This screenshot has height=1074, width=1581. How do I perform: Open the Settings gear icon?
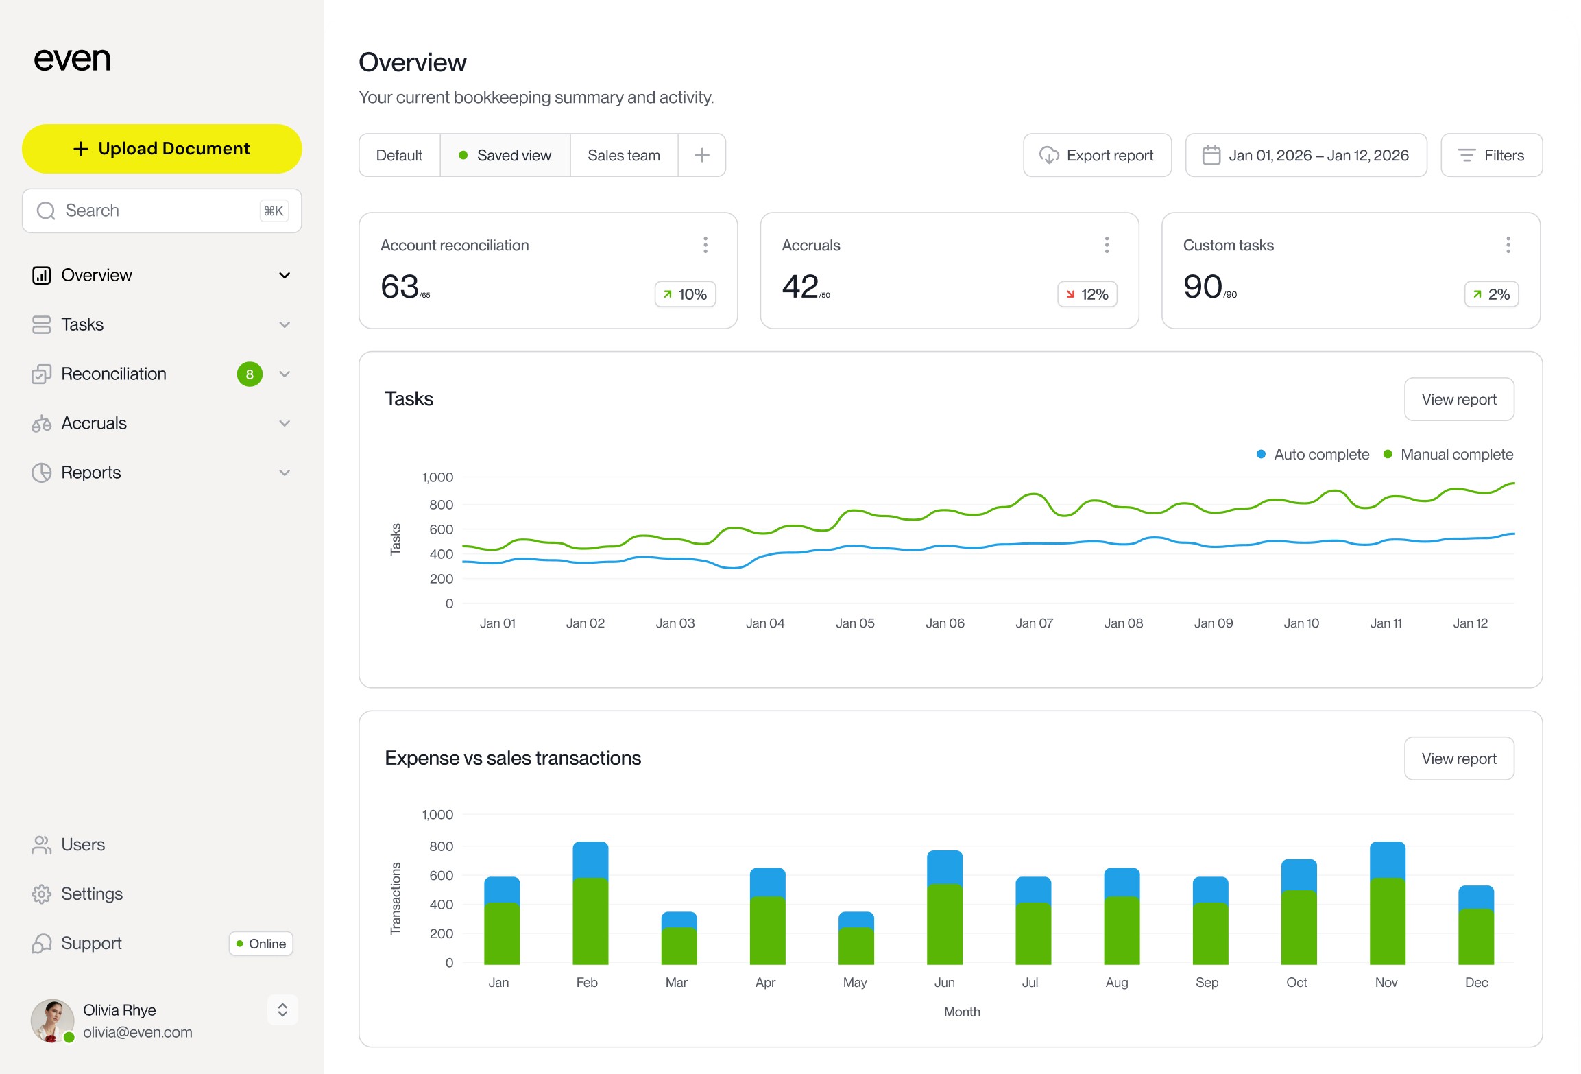41,894
